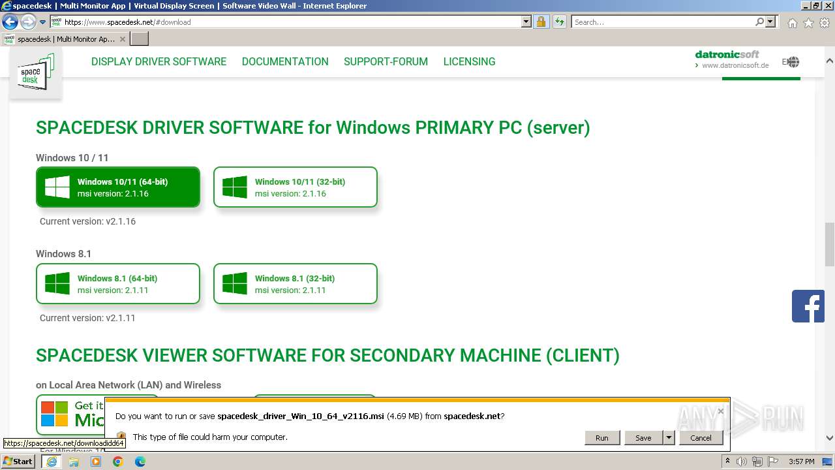Download Windows 10/11 (32-bit) driver
This screenshot has height=470, width=835.
click(296, 187)
